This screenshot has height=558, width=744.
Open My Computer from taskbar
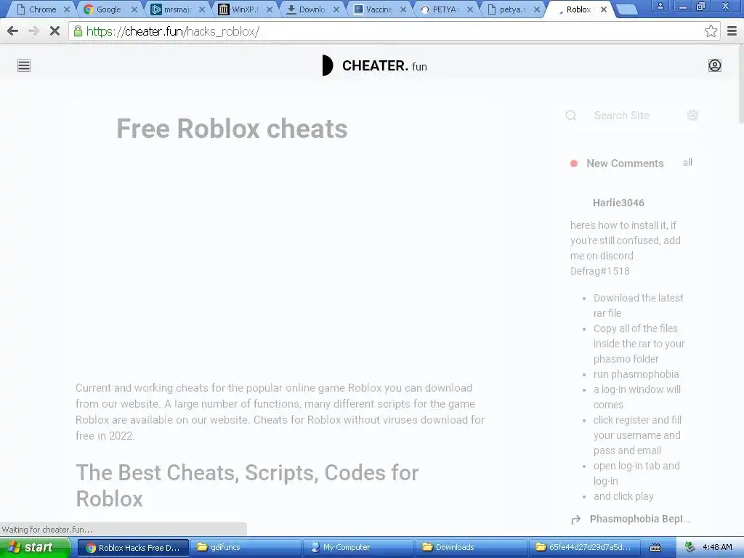[358, 548]
